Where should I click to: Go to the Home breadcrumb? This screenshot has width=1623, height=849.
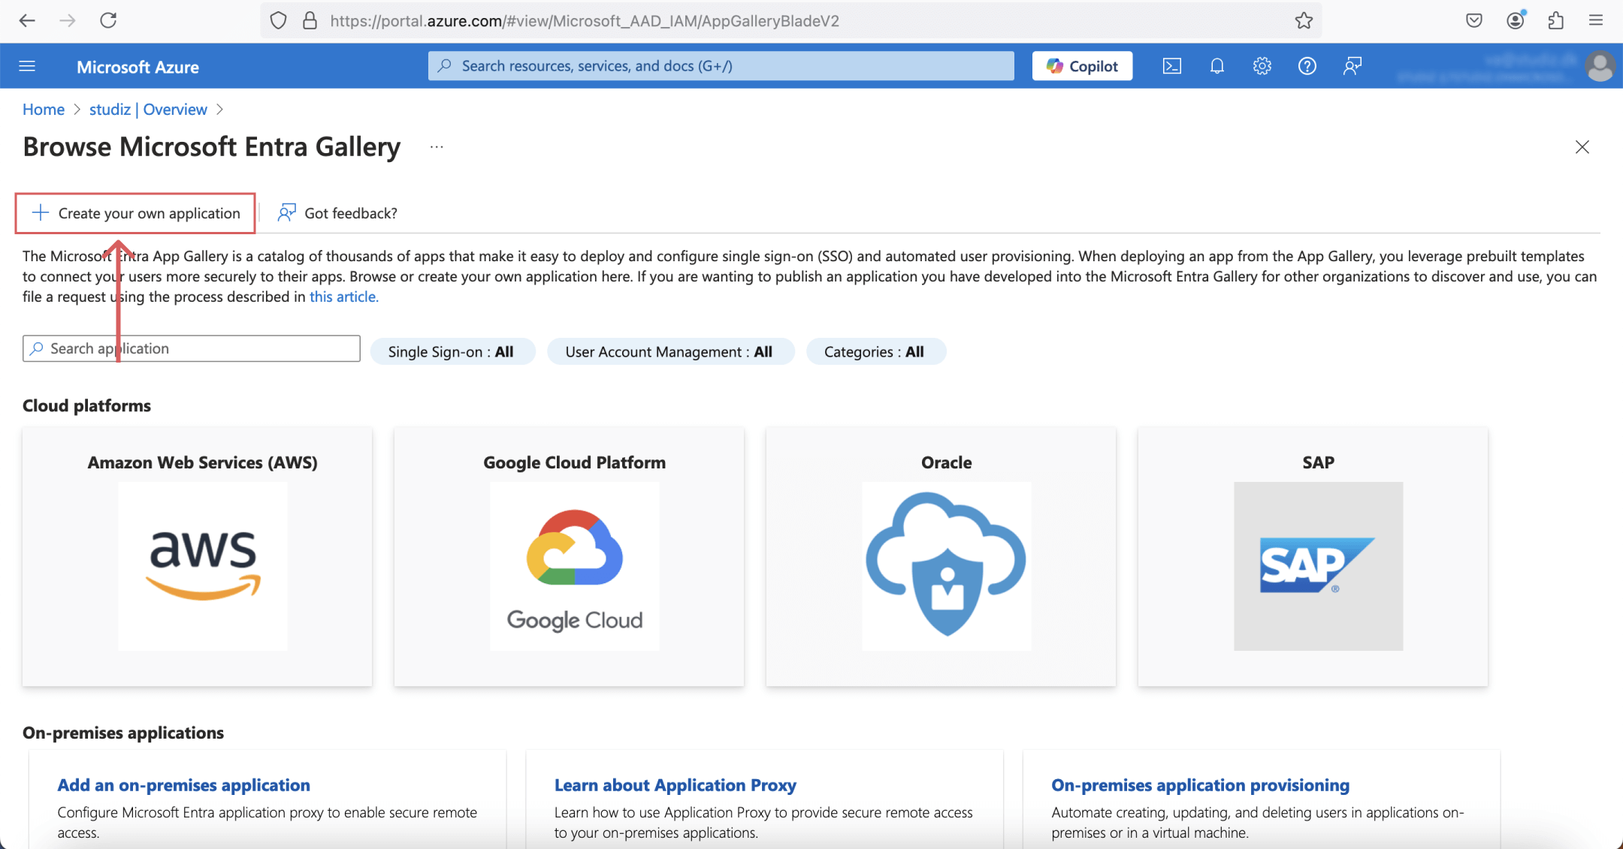click(44, 110)
